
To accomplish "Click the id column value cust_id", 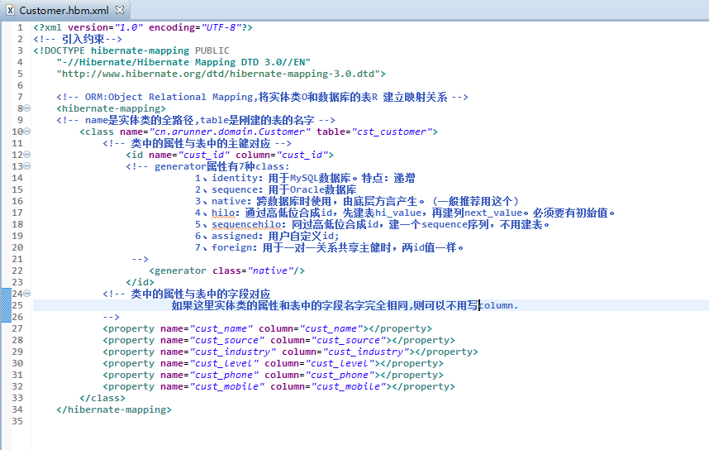I will click(302, 155).
